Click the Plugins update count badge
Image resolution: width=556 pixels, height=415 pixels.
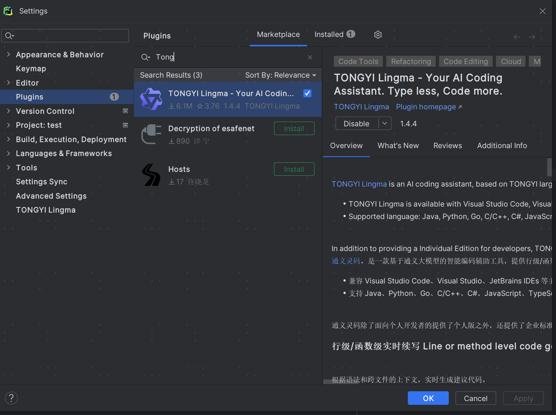coord(114,97)
